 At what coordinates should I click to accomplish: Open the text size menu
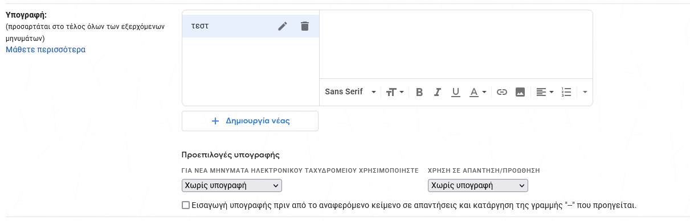coord(395,92)
